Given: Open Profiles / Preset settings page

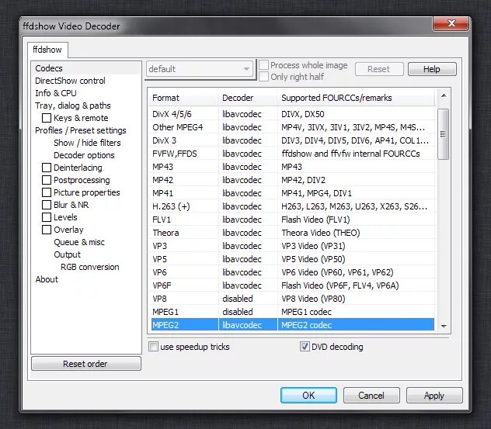Looking at the screenshot, I should click(x=81, y=130).
